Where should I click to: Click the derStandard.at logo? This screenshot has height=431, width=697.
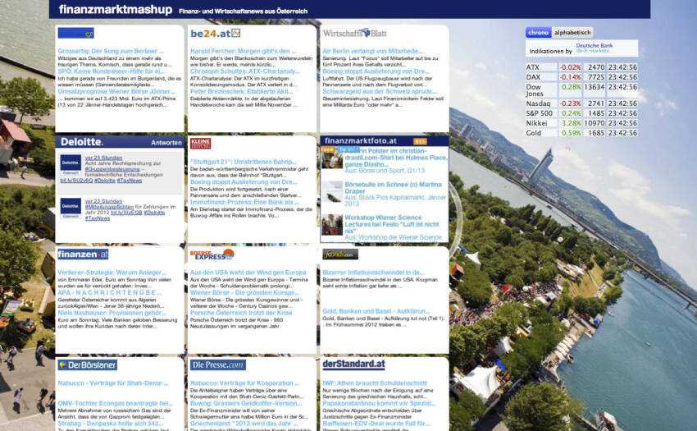pos(353,365)
